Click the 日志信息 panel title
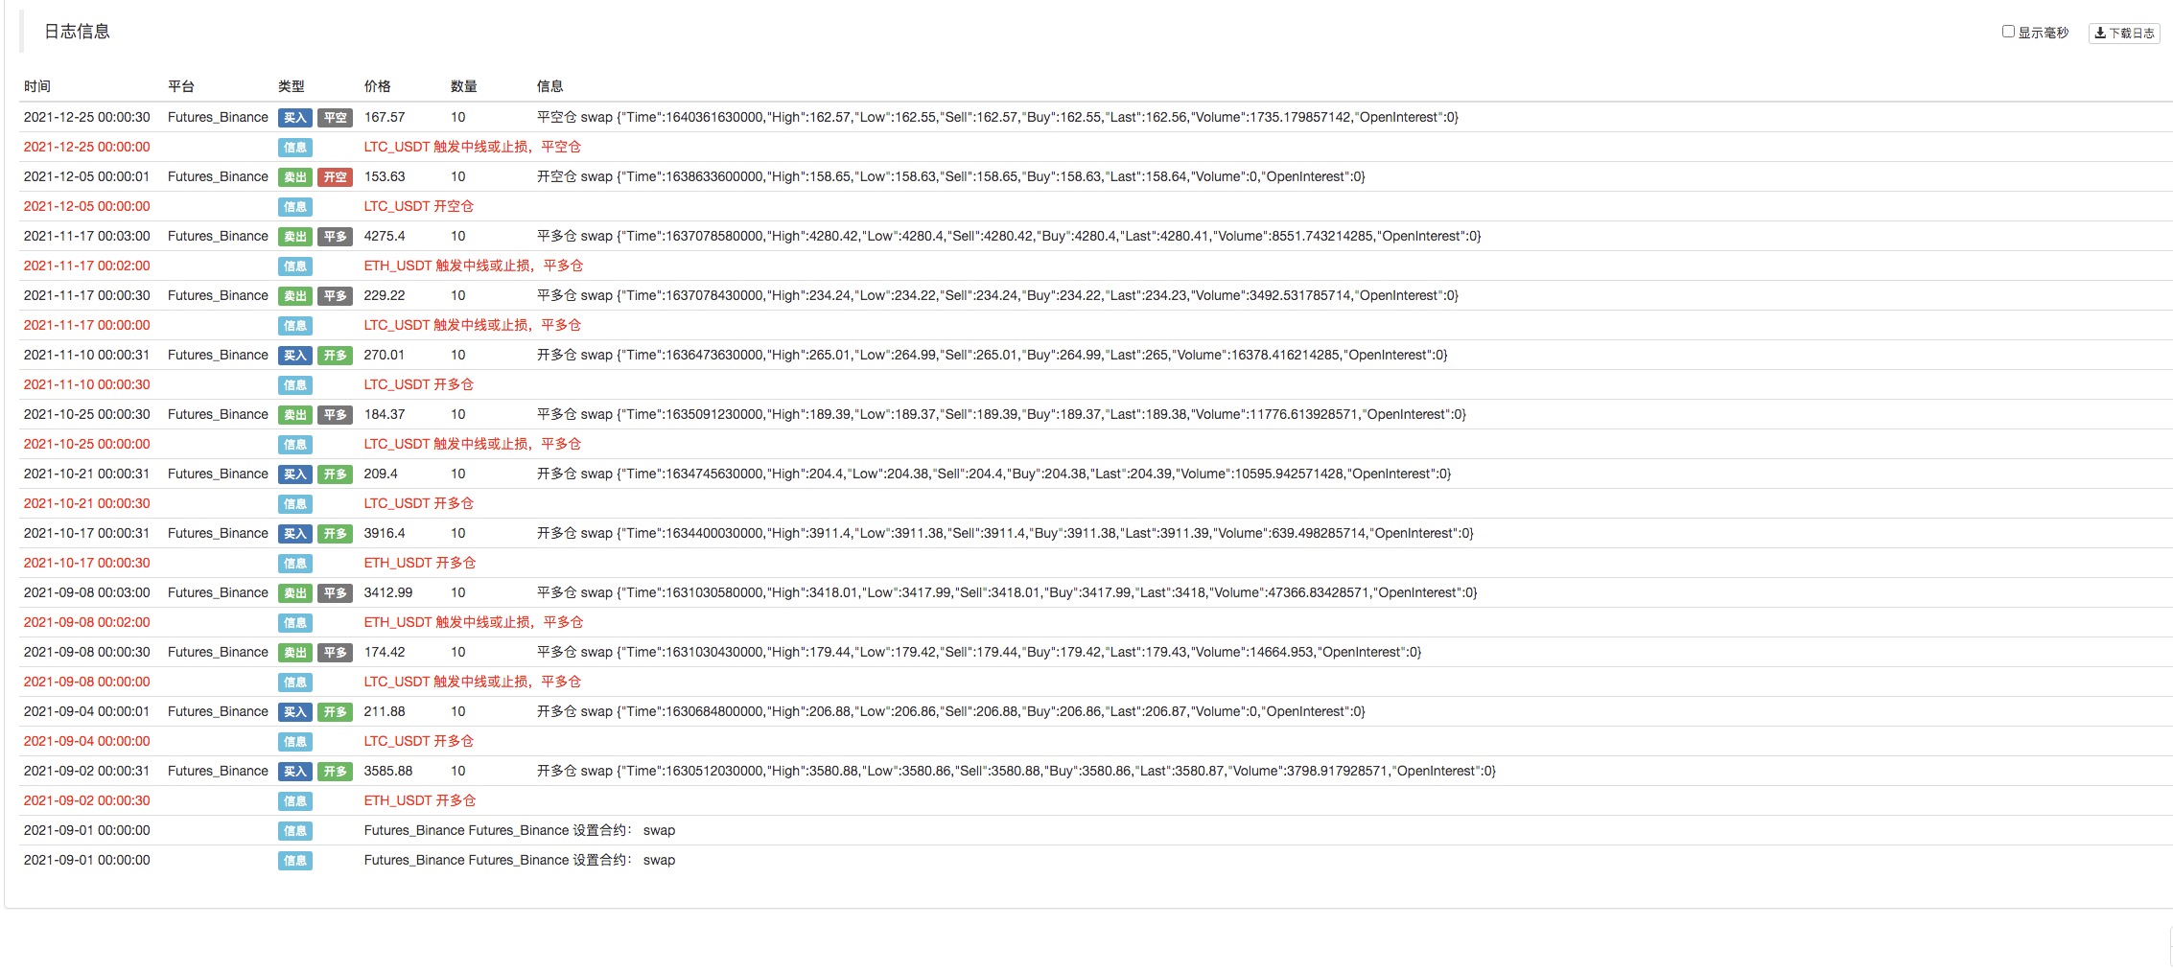2173x972 pixels. [x=78, y=32]
